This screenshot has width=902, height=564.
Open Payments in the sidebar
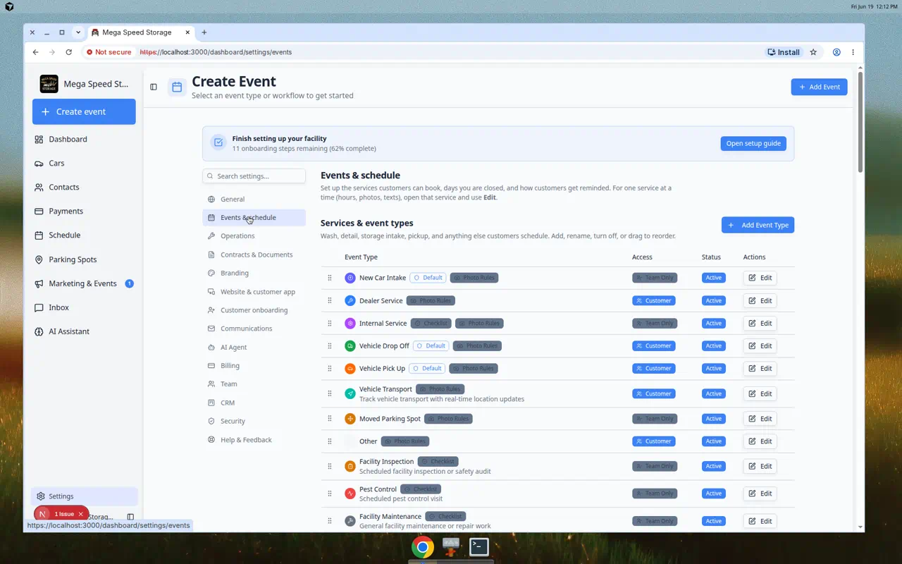tap(84, 211)
